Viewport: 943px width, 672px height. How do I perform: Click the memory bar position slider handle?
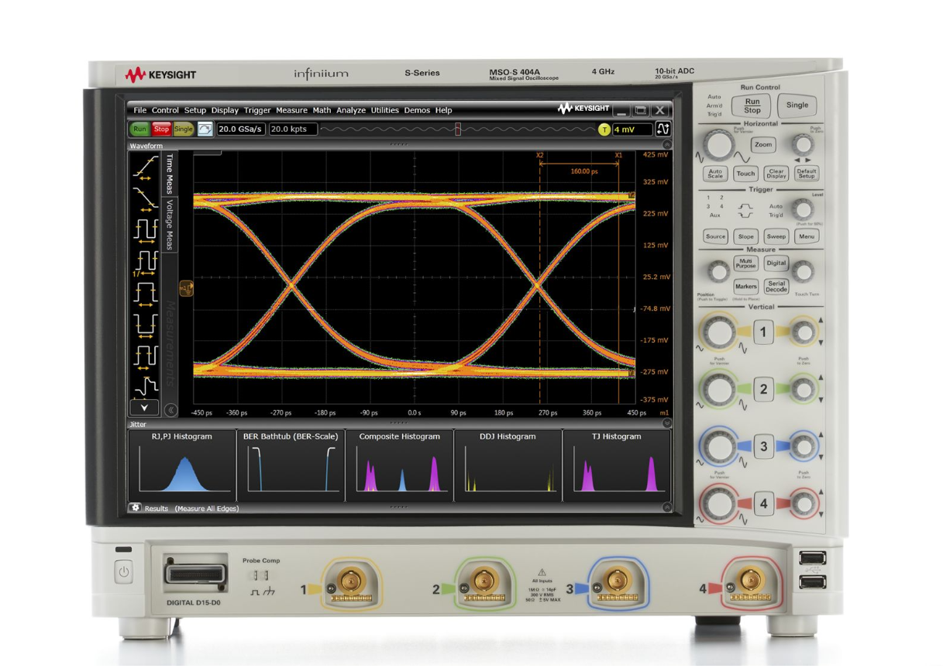coord(458,129)
